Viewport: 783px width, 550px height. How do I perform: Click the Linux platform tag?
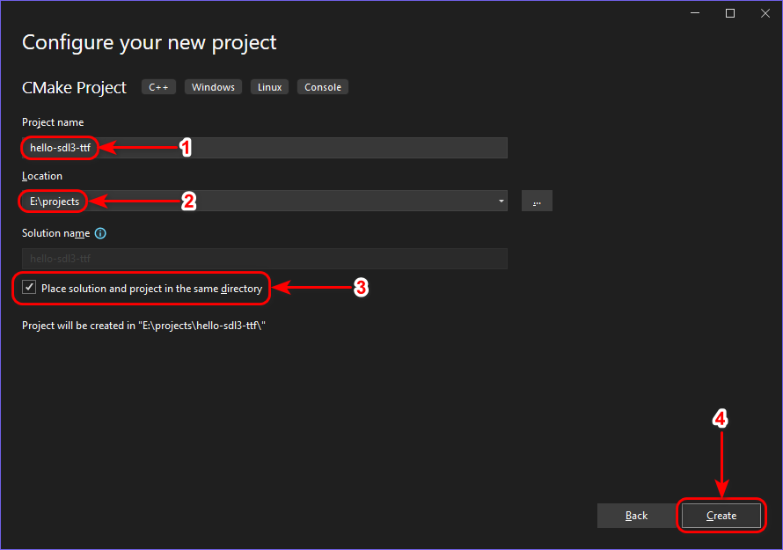(269, 86)
